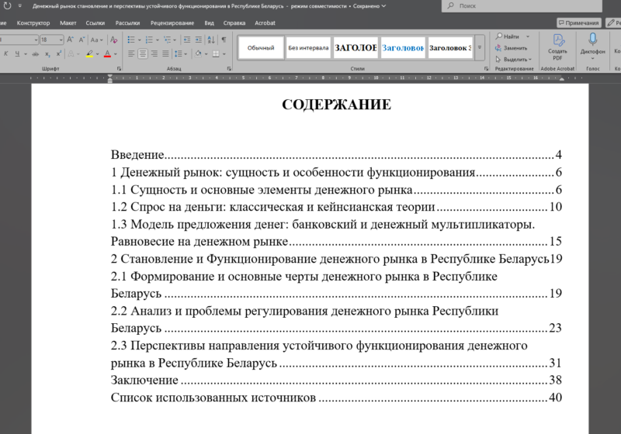Open the Конструктор tab

click(33, 23)
